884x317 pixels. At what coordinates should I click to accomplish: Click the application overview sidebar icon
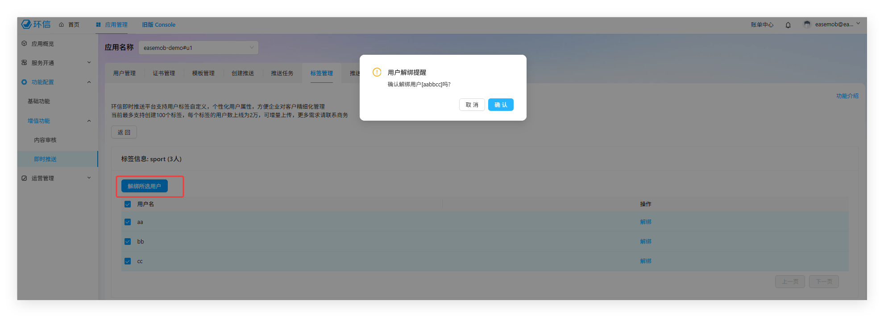click(x=24, y=44)
